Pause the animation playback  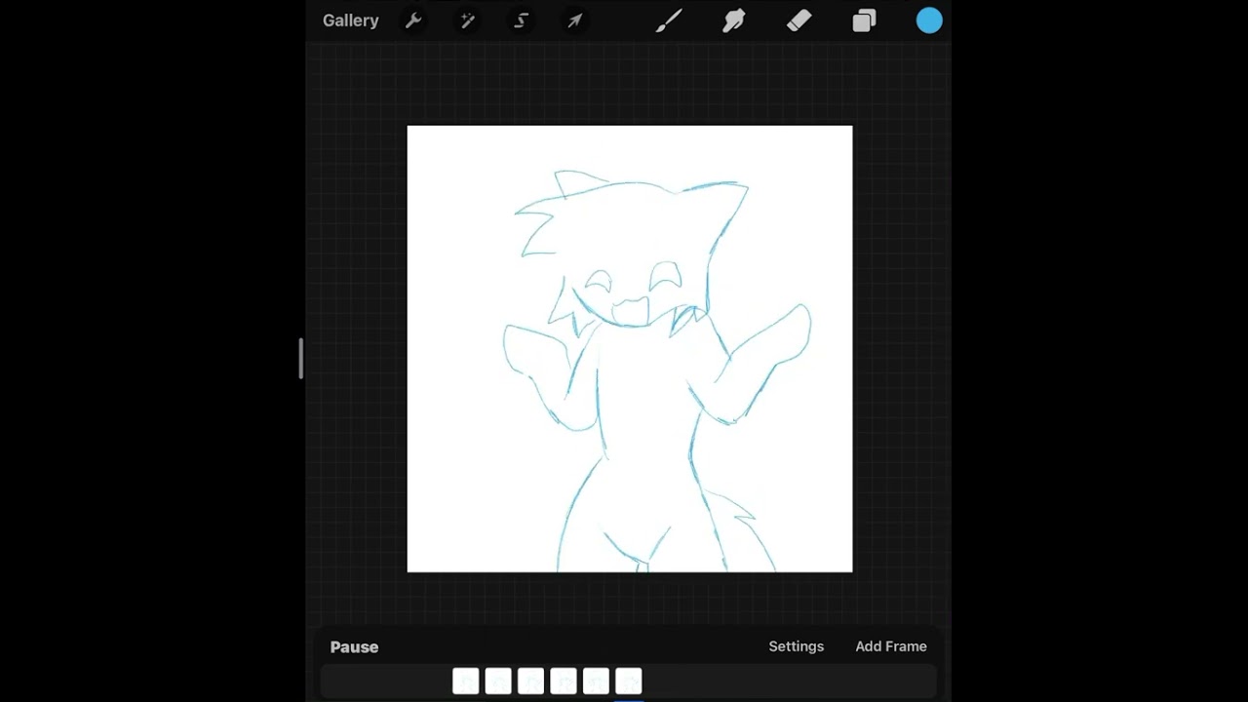(354, 646)
